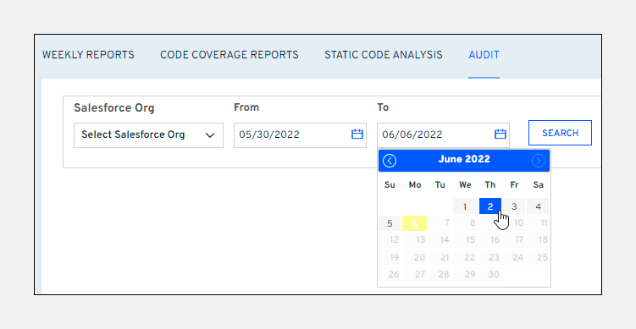This screenshot has height=329, width=636.
Task: Click disabled date 20 in calendar
Action: point(414,257)
